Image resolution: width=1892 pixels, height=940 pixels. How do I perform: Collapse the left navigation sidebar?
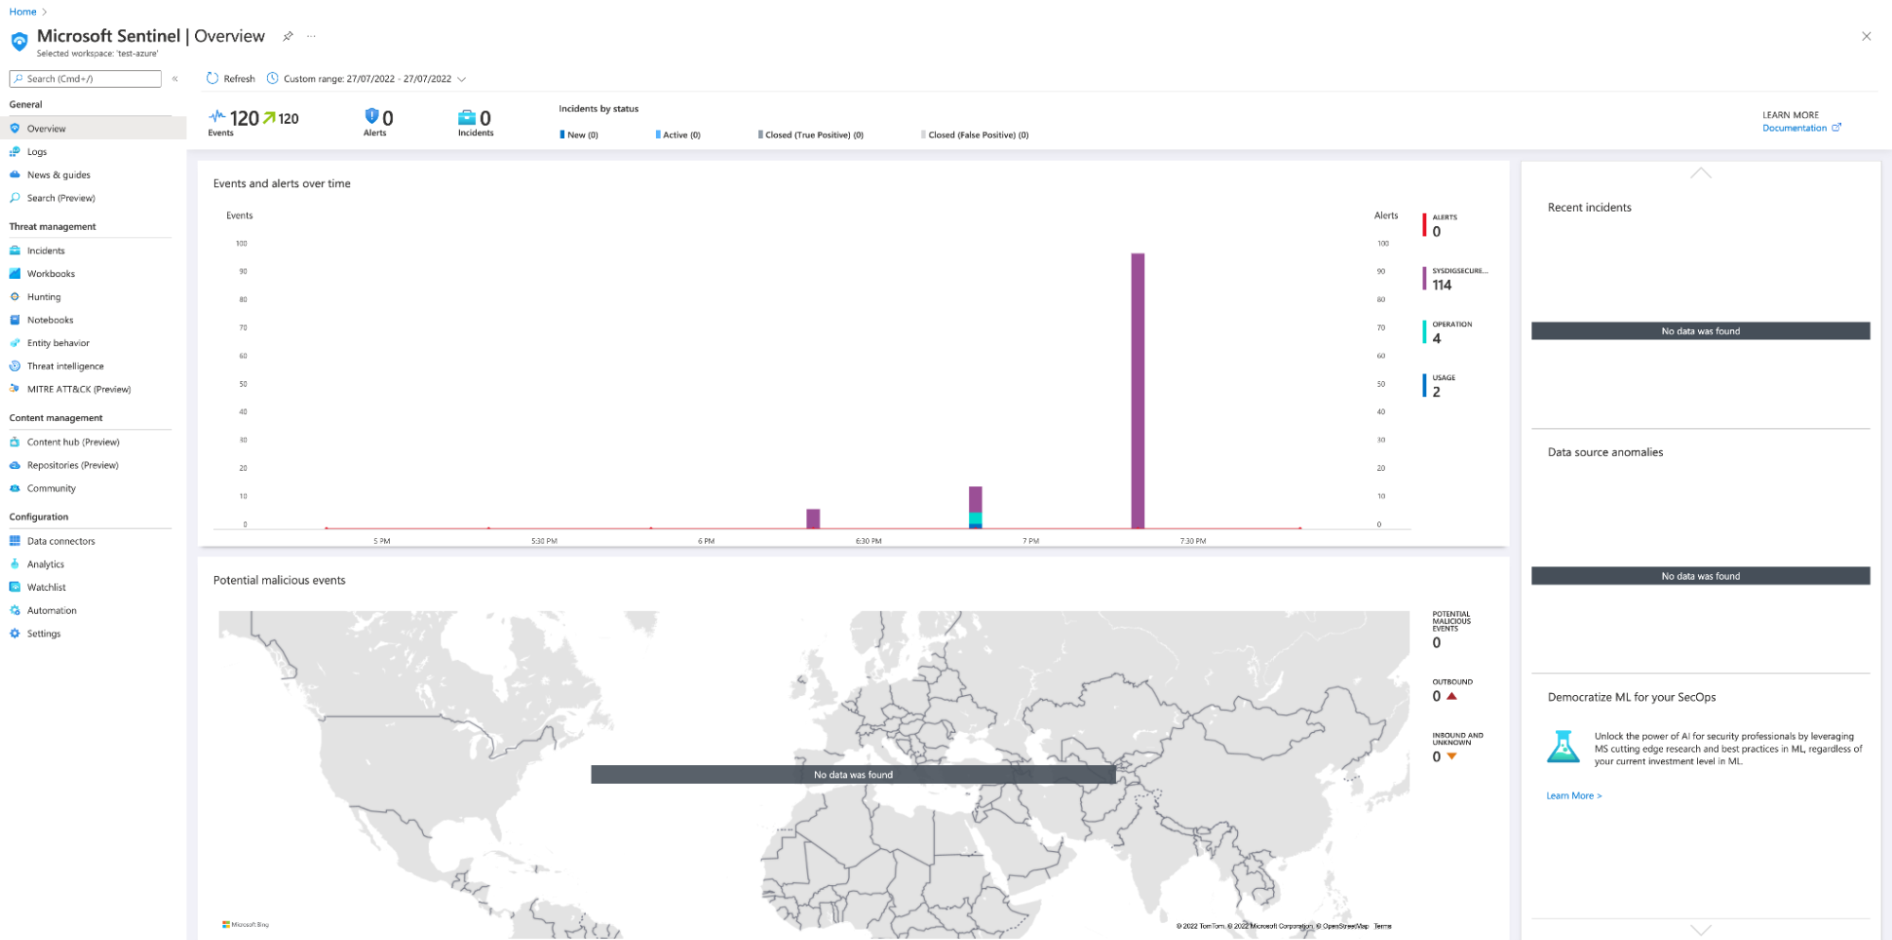click(175, 78)
